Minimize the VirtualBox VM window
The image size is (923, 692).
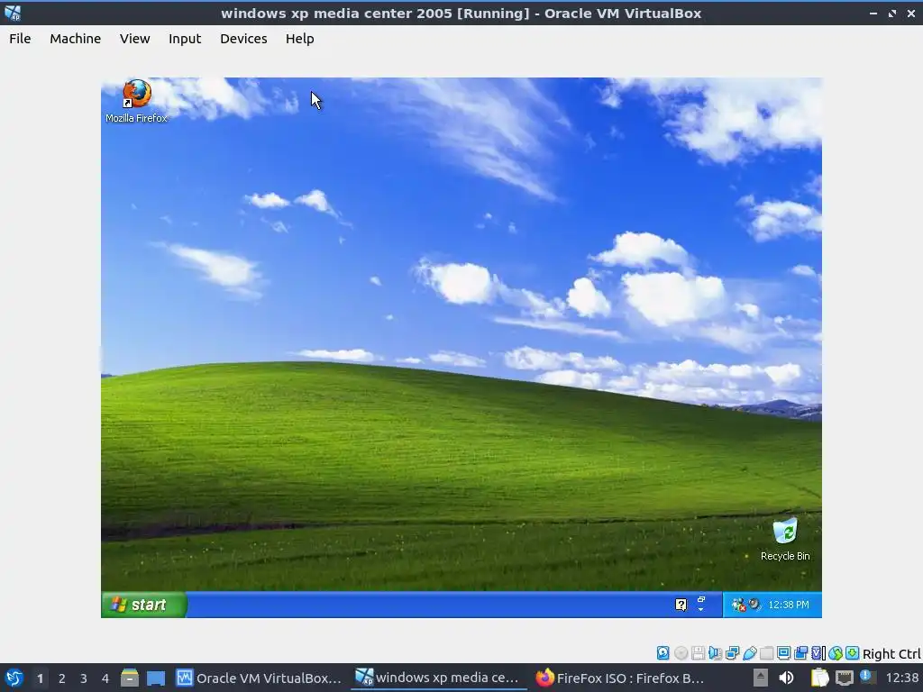pos(873,13)
